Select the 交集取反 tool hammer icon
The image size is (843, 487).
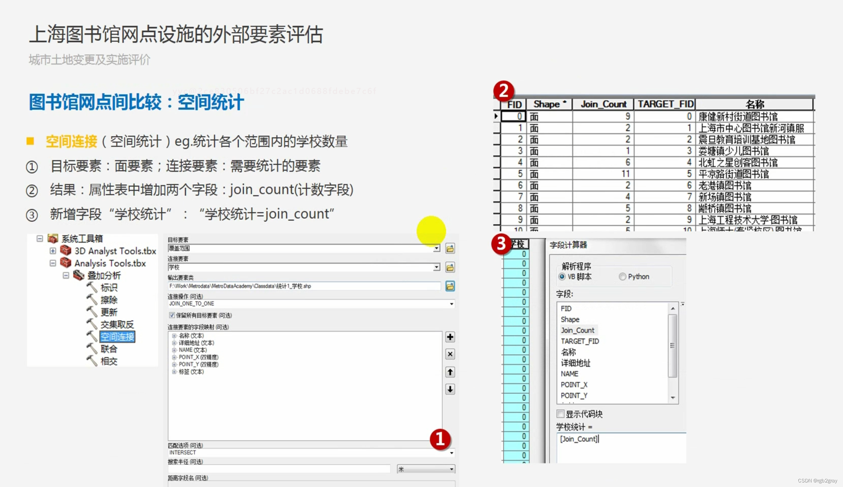pos(92,324)
